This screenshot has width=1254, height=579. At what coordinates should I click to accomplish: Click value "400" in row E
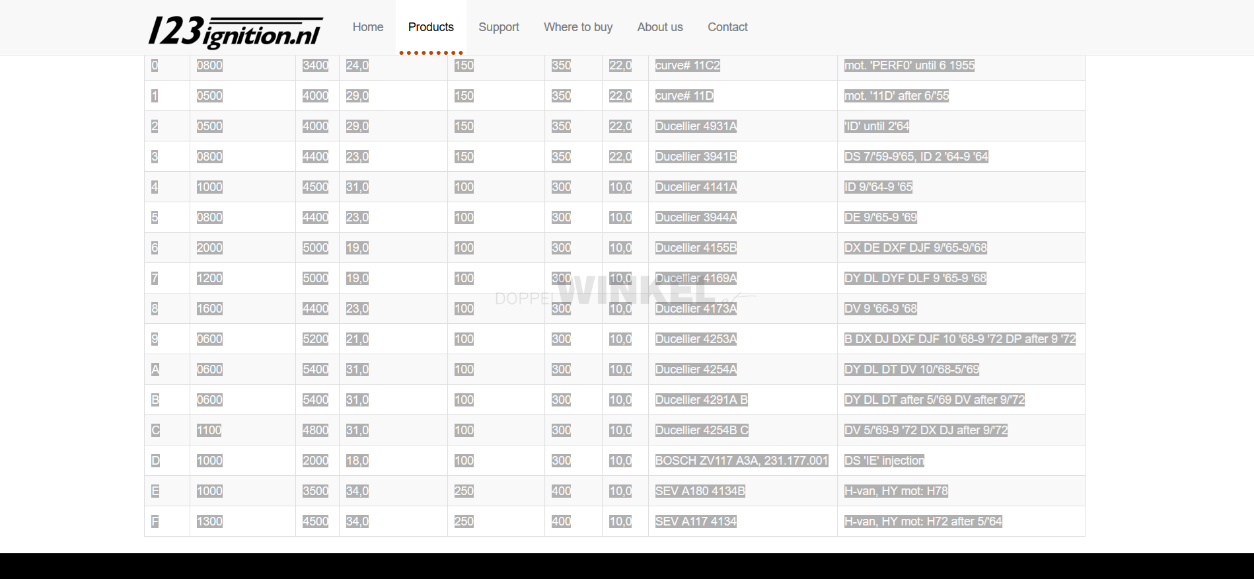pyautogui.click(x=562, y=491)
